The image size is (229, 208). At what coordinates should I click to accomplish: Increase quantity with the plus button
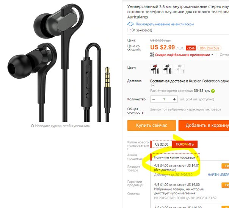click(x=174, y=99)
